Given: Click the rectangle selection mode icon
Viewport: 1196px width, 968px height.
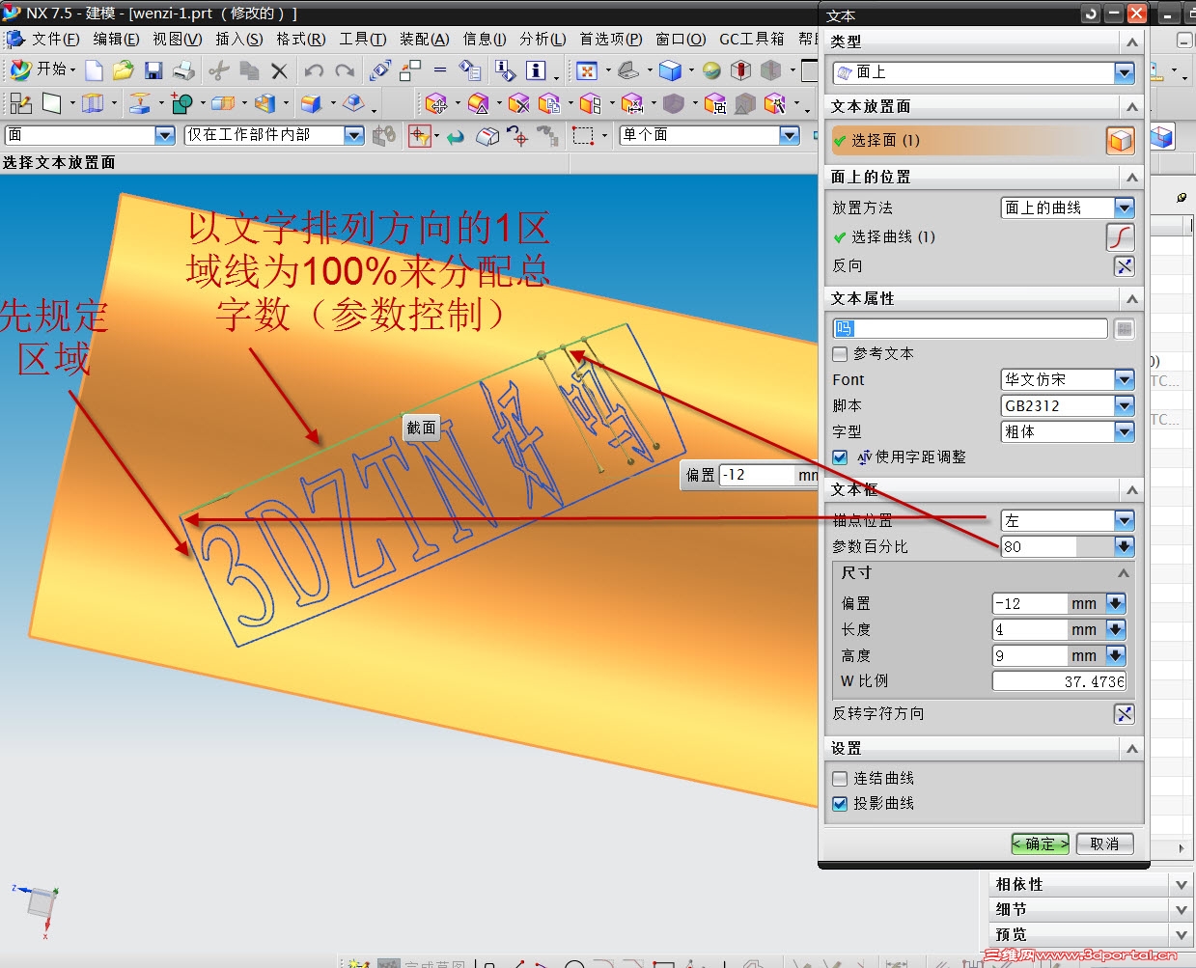Looking at the screenshot, I should pyautogui.click(x=583, y=135).
